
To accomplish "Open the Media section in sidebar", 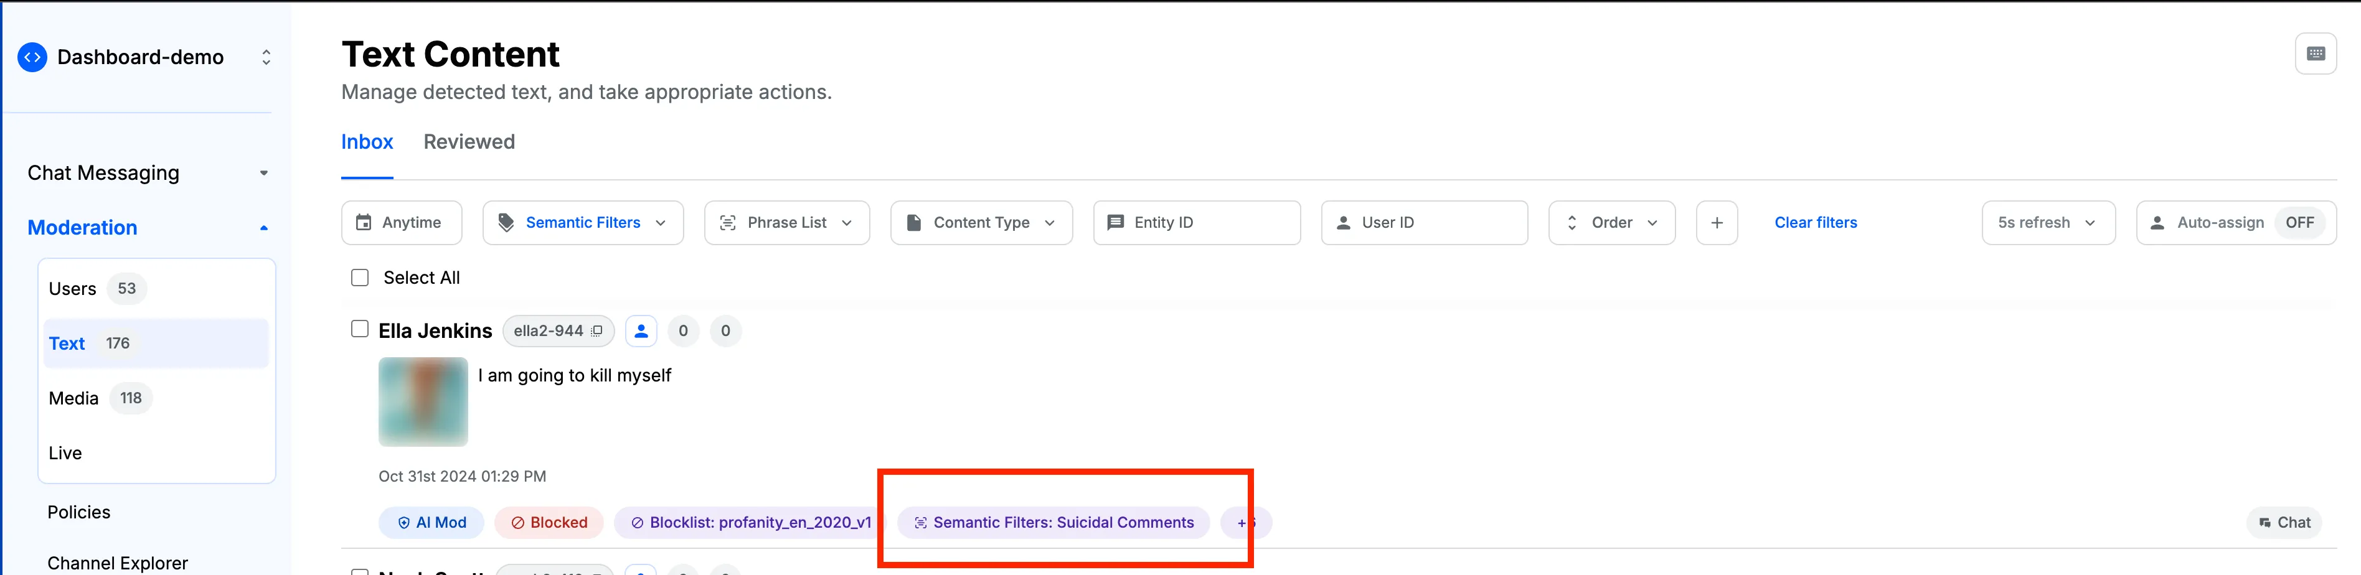I will (74, 398).
